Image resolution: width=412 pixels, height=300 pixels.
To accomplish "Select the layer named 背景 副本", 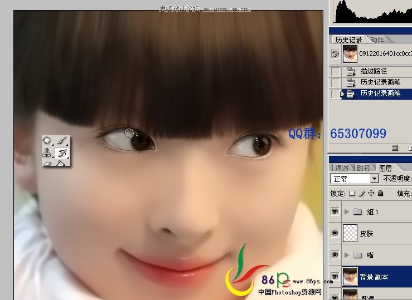I will (374, 277).
